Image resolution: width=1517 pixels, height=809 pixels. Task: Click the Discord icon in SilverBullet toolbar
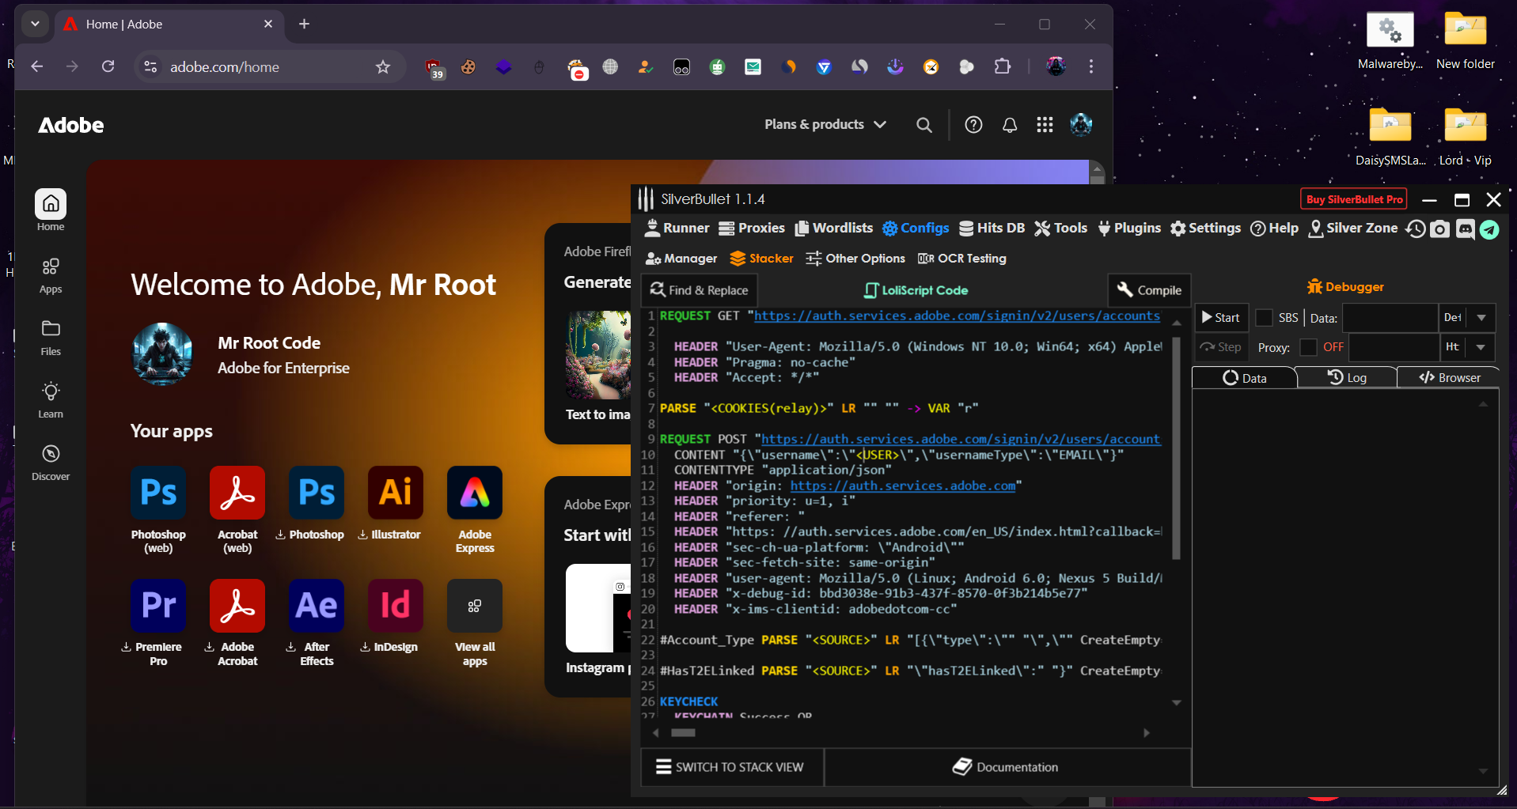pos(1465,229)
